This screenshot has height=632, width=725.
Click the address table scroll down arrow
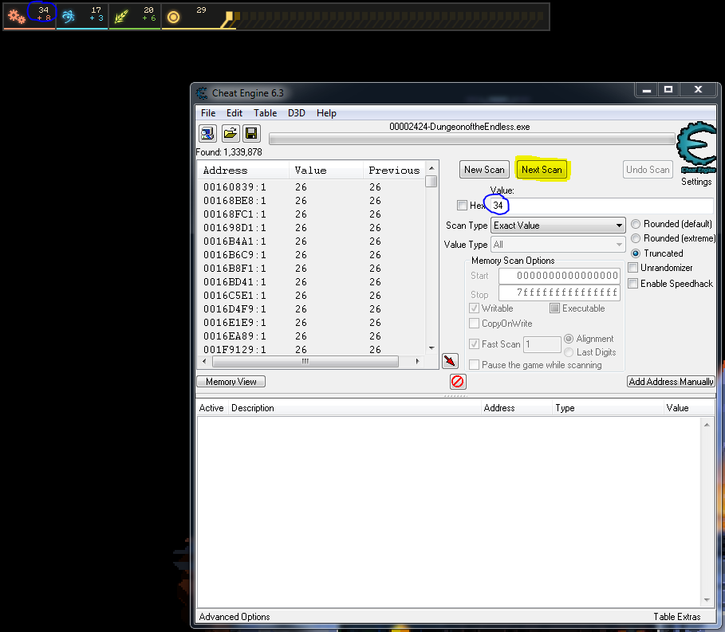707,599
